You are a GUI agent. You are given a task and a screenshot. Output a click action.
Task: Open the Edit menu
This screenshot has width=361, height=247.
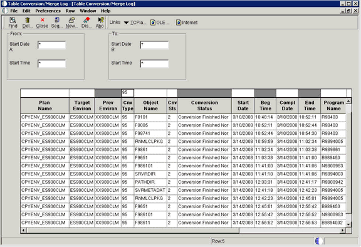click(x=26, y=11)
